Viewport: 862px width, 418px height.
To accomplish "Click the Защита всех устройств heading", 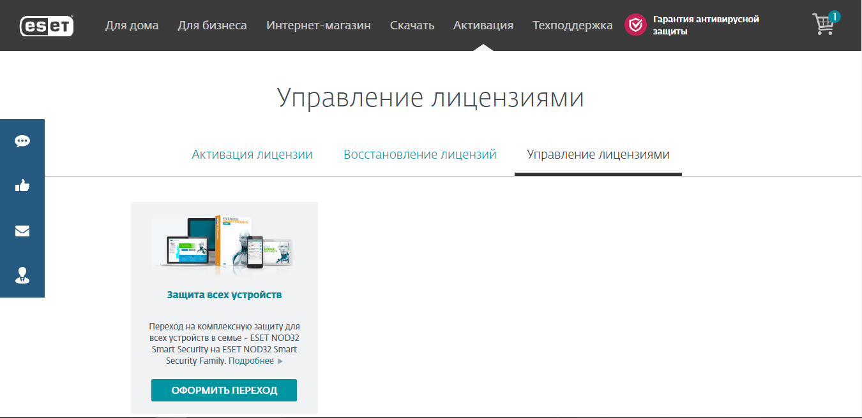I will [x=224, y=295].
